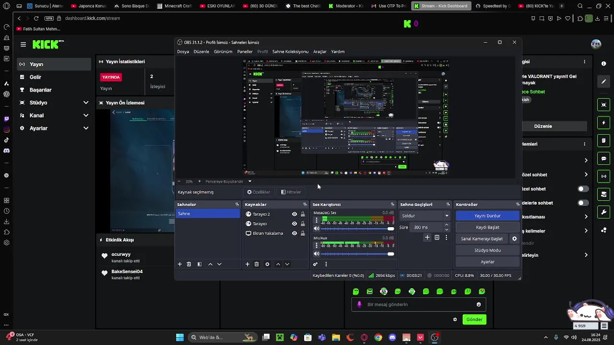Open source properties gear in Kaynaklar toolbar
Screen dimensions: 614x345
267,264
